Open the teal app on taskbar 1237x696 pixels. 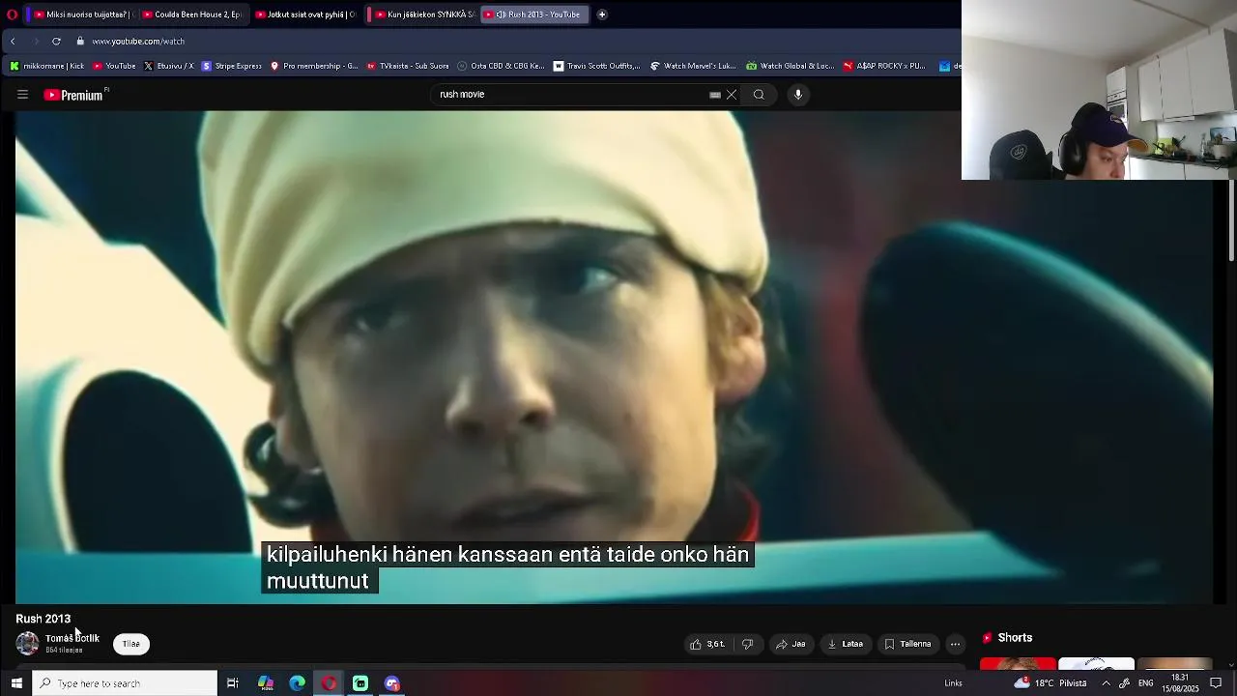[x=360, y=683]
